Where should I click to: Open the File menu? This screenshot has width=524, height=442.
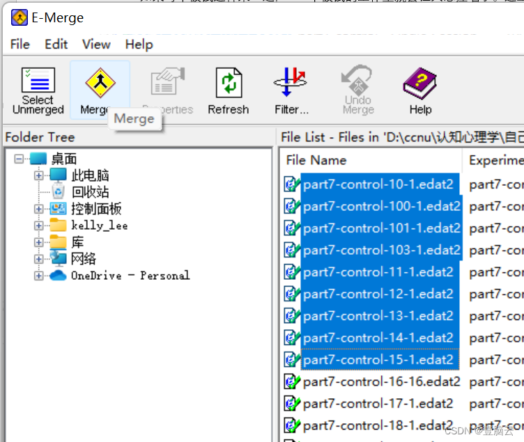pyautogui.click(x=20, y=44)
